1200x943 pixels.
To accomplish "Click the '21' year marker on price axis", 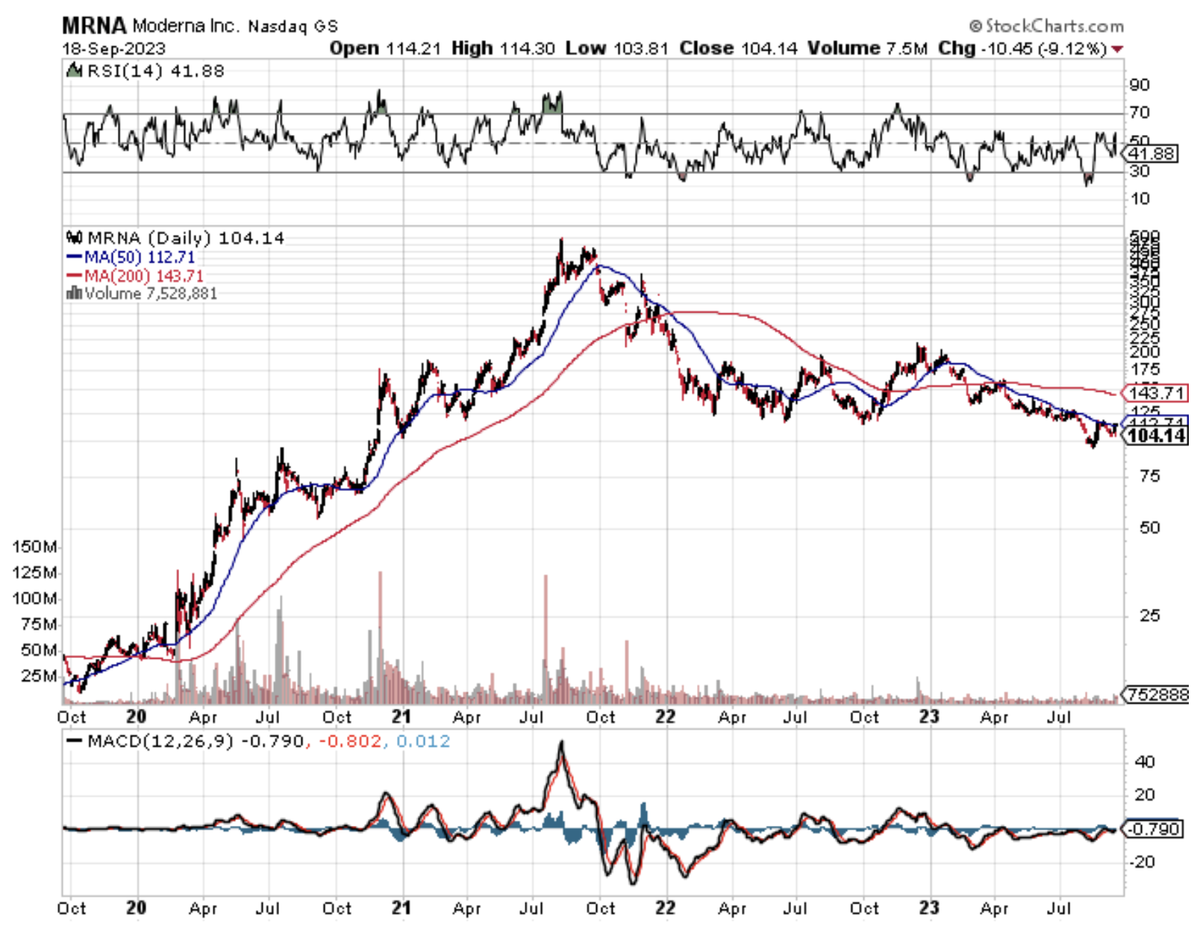I will [x=401, y=717].
